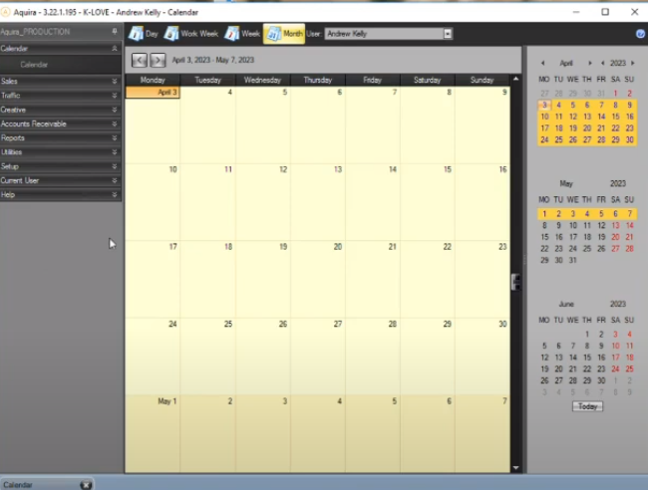Click the Thursday column header
Viewport: 648px width, 490px height.
(317, 80)
